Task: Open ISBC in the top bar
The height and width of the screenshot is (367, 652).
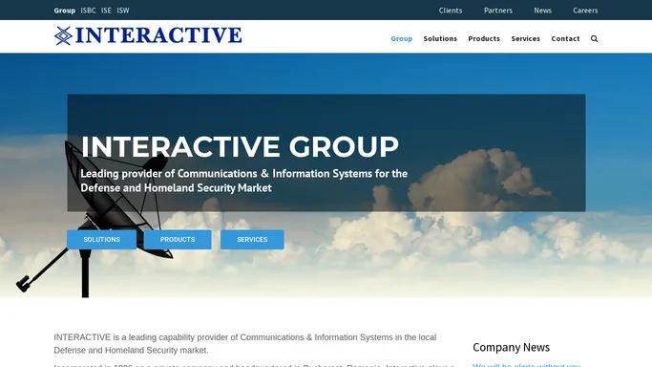Action: click(x=88, y=11)
